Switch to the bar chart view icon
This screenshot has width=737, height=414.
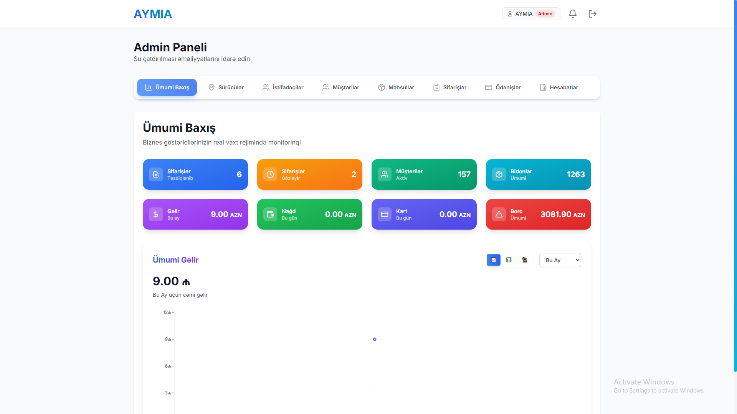coord(509,260)
